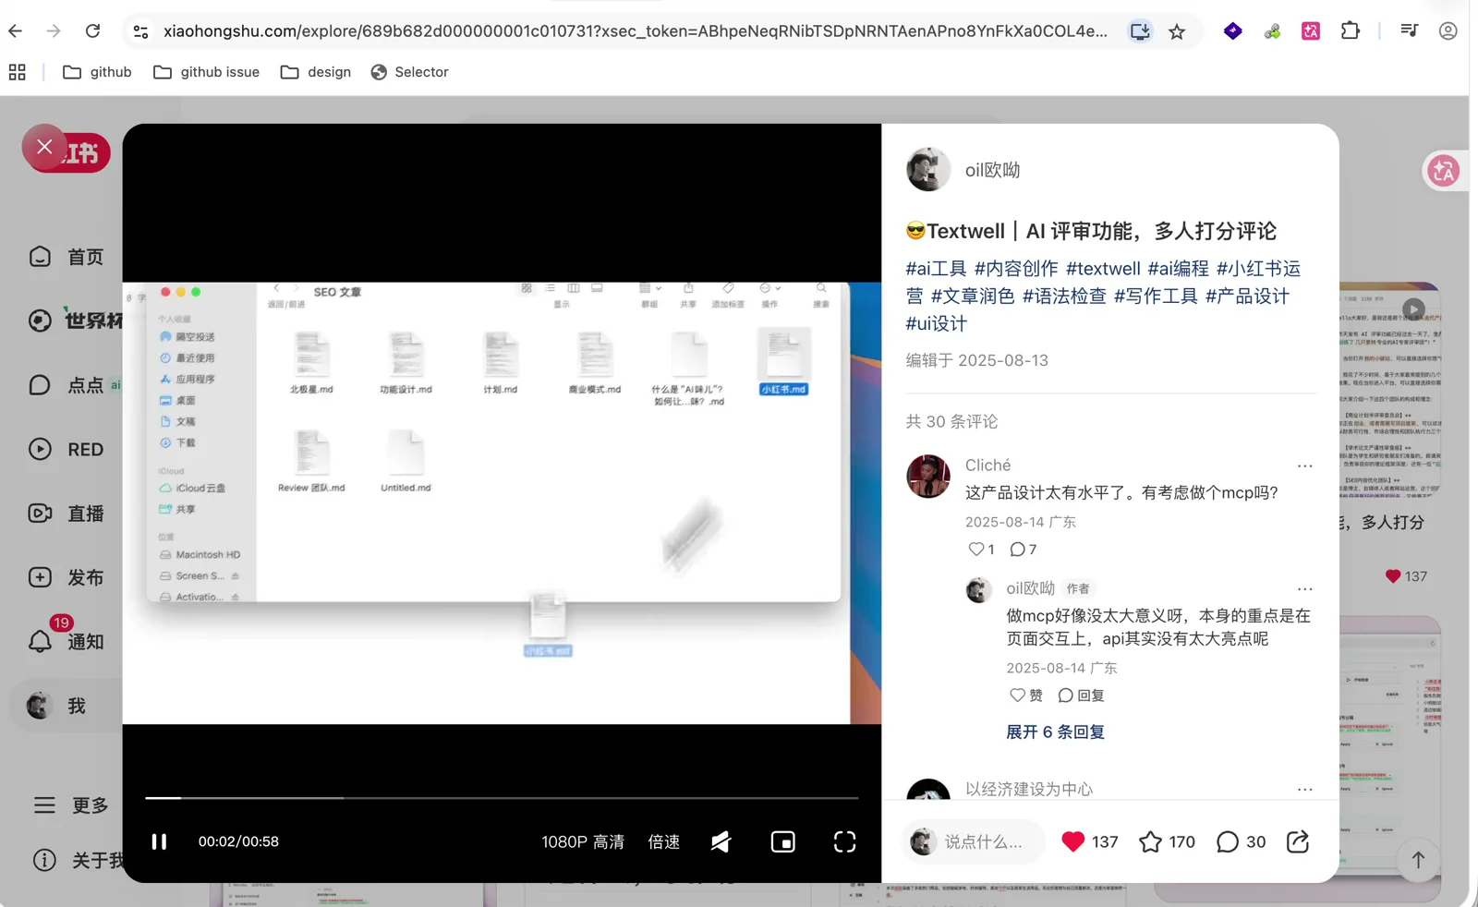This screenshot has height=907, width=1478.
Task: Open the more options dots on Cliché's comment
Action: coord(1304,466)
